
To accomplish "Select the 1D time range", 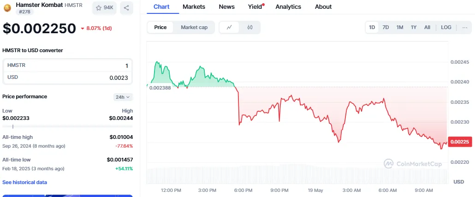I will click(372, 27).
